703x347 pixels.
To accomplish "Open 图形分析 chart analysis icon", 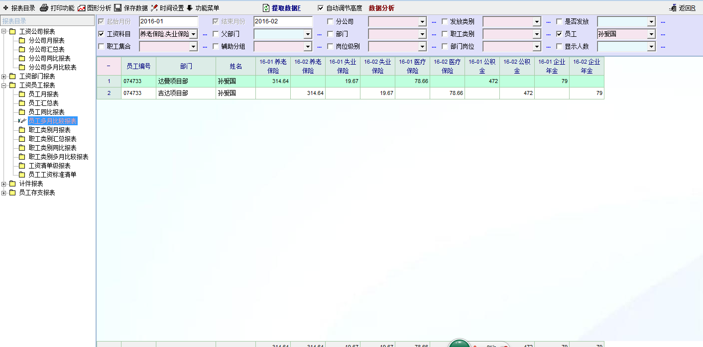I will [x=81, y=8].
